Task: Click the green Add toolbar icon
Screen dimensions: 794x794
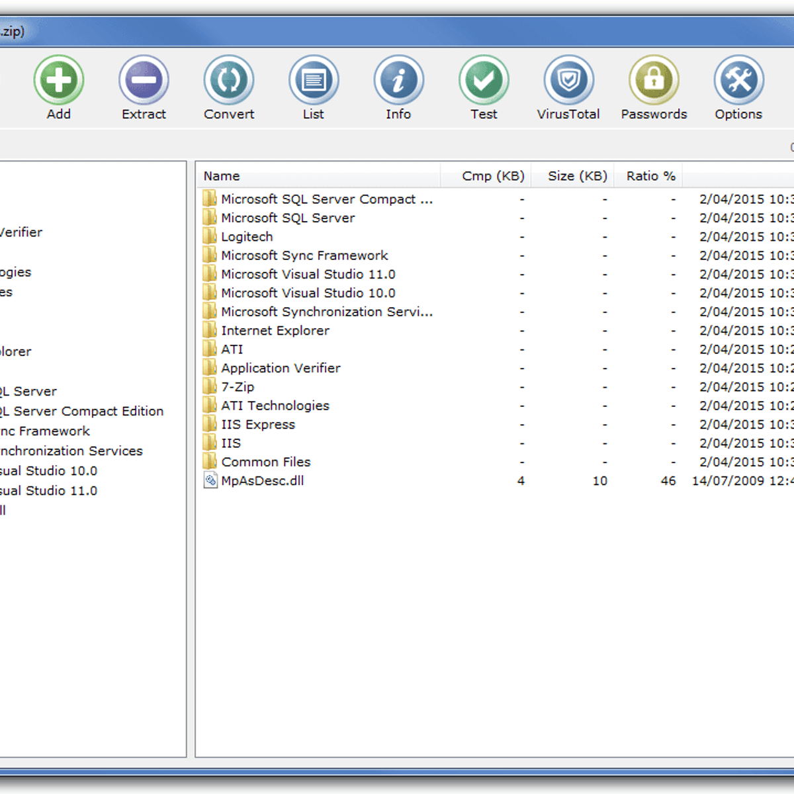Action: click(59, 80)
